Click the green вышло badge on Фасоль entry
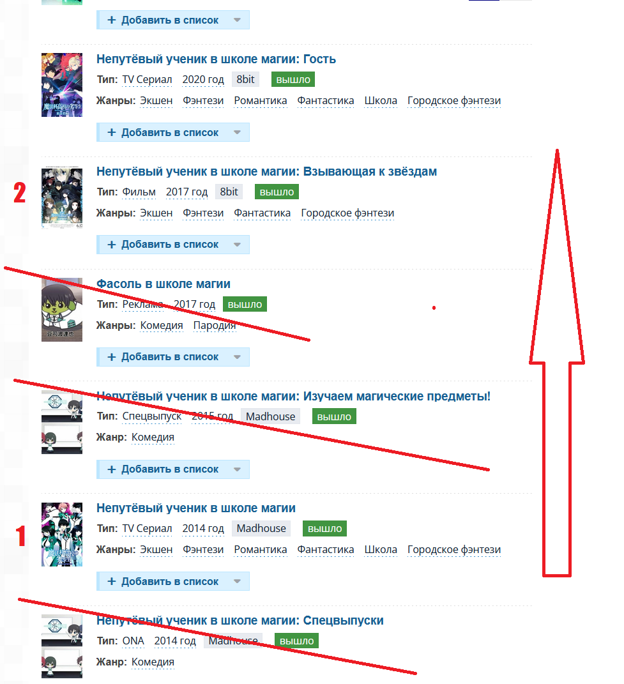The image size is (624, 684). (x=245, y=304)
